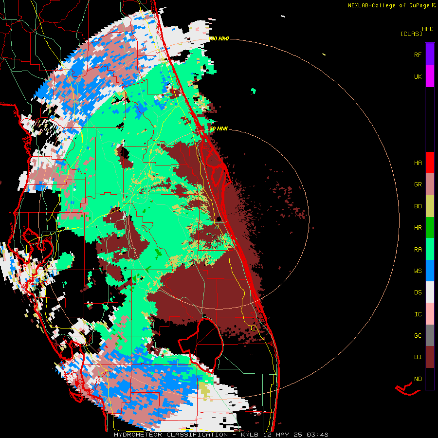Click the [CLAS] units label
Viewport: 438px width, 438px height.
411,34
